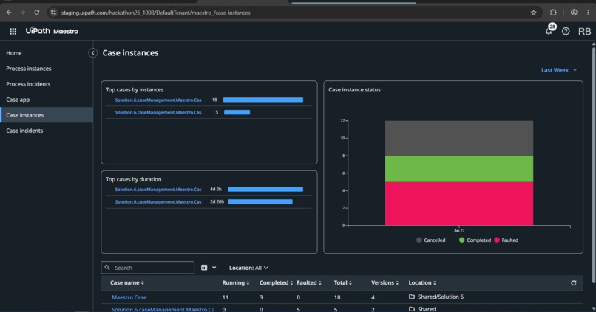Open the app launcher grid icon
This screenshot has width=596, height=312.
click(x=13, y=32)
